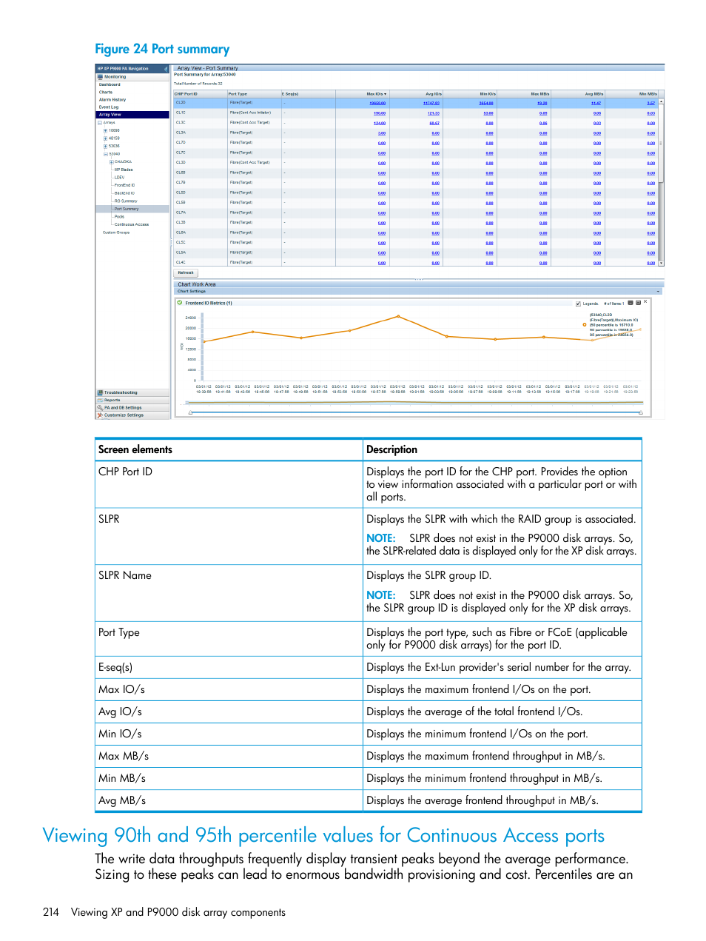Click the first chart window button after '# of Items'
The width and height of the screenshot is (706, 941).
tap(631, 302)
